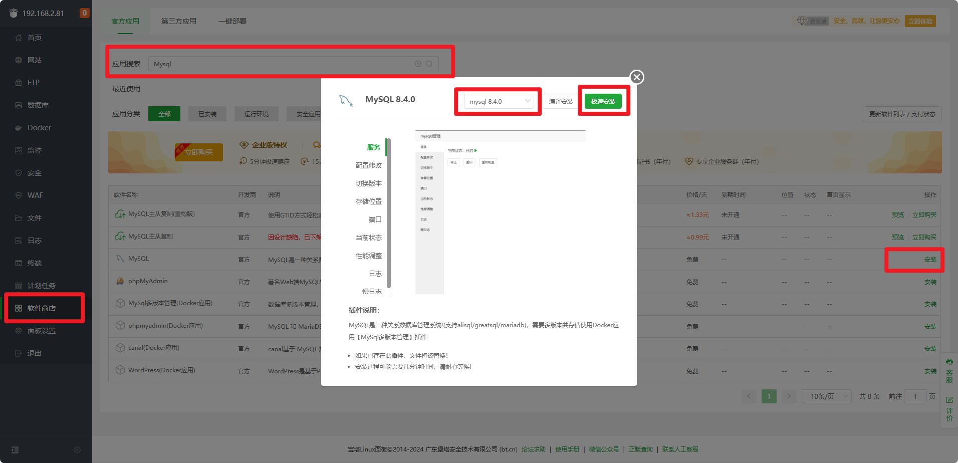
Task: Click 立即购买 for MySQL主从复制 row
Action: click(x=924, y=237)
